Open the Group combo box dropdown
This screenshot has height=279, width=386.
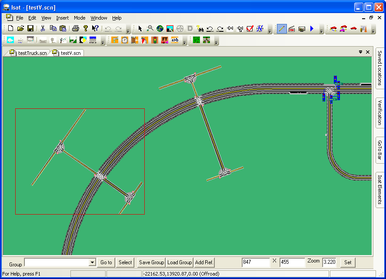click(92, 262)
